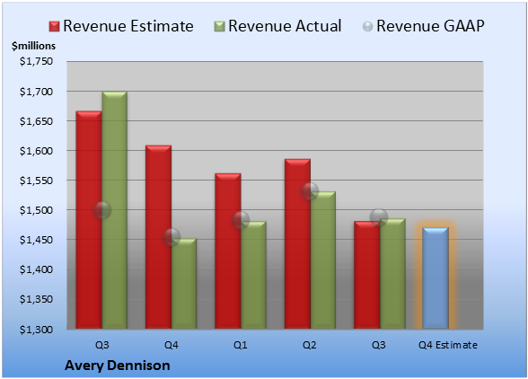Click the 'Q2' category label
This screenshot has width=528, height=379.
tap(310, 345)
